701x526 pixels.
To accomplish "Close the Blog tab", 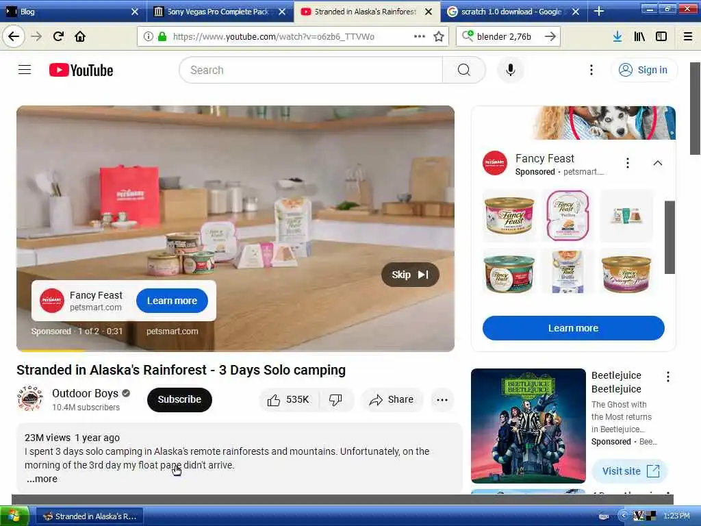I will [135, 12].
